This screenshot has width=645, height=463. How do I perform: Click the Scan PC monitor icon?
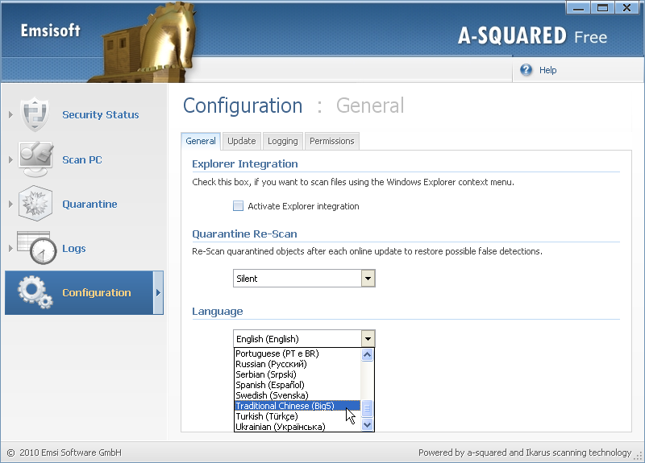coord(35,159)
